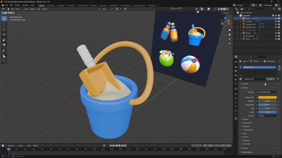Toggle proportional editing icon in header
Viewport: 282px width, 158px height.
[125, 9]
